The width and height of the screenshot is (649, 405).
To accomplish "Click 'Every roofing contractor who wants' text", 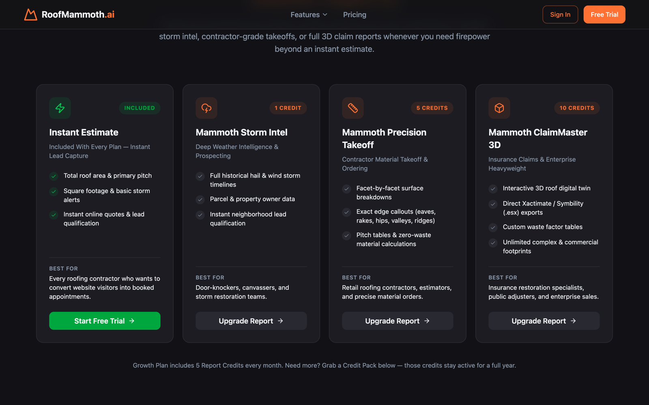I will [x=105, y=288].
